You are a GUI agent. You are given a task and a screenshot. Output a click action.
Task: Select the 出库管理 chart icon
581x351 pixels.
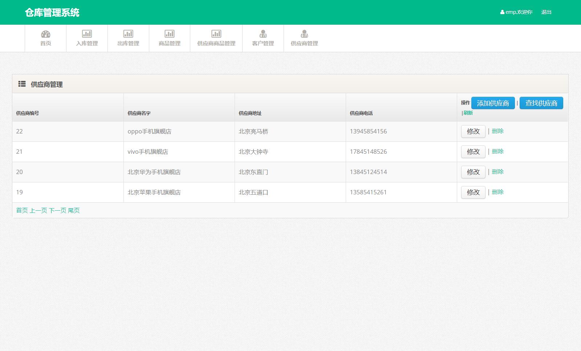(x=128, y=34)
